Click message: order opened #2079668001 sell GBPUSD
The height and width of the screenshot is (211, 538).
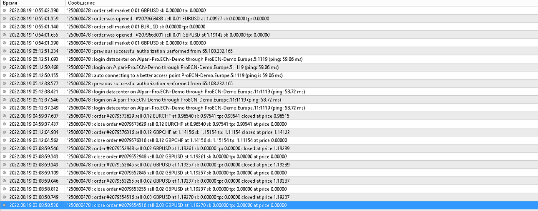pos(168,35)
